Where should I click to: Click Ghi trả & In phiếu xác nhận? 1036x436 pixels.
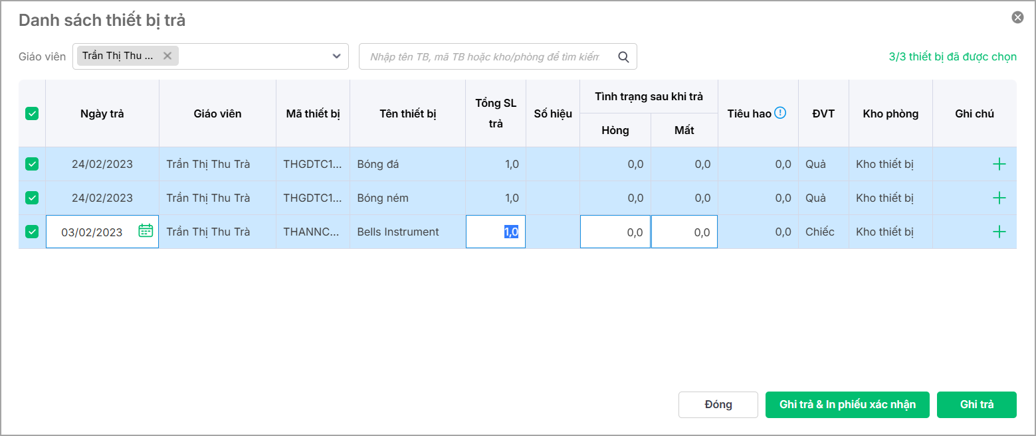[x=847, y=405]
